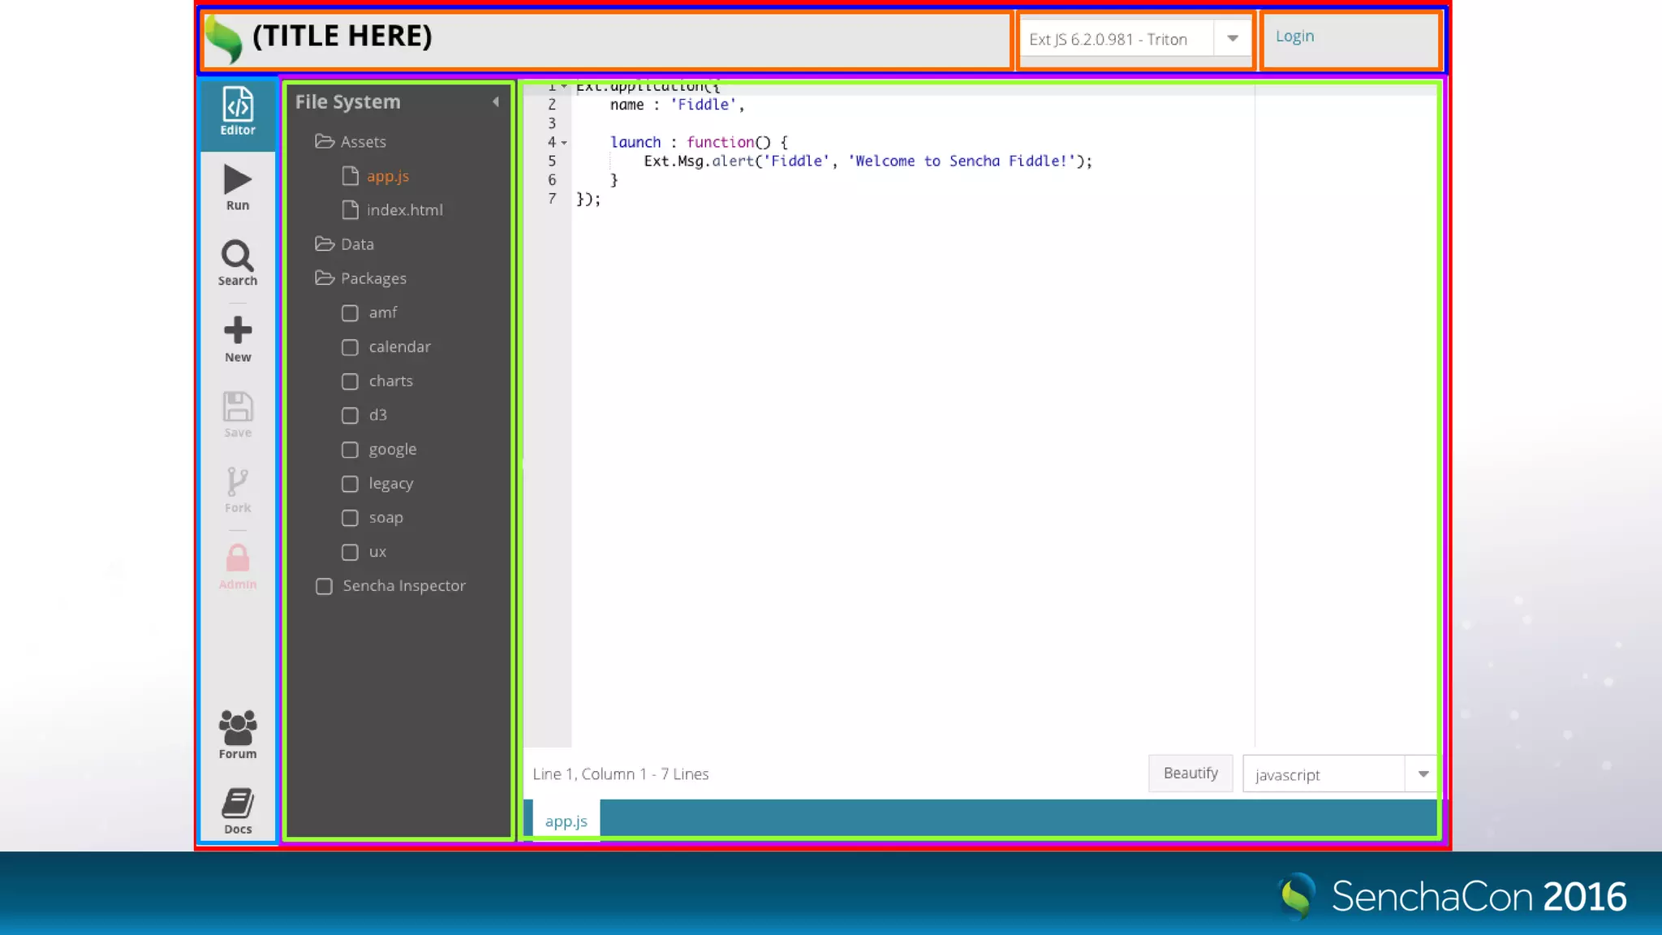
Task: Switch to the app.js bottom tab
Action: (x=566, y=821)
